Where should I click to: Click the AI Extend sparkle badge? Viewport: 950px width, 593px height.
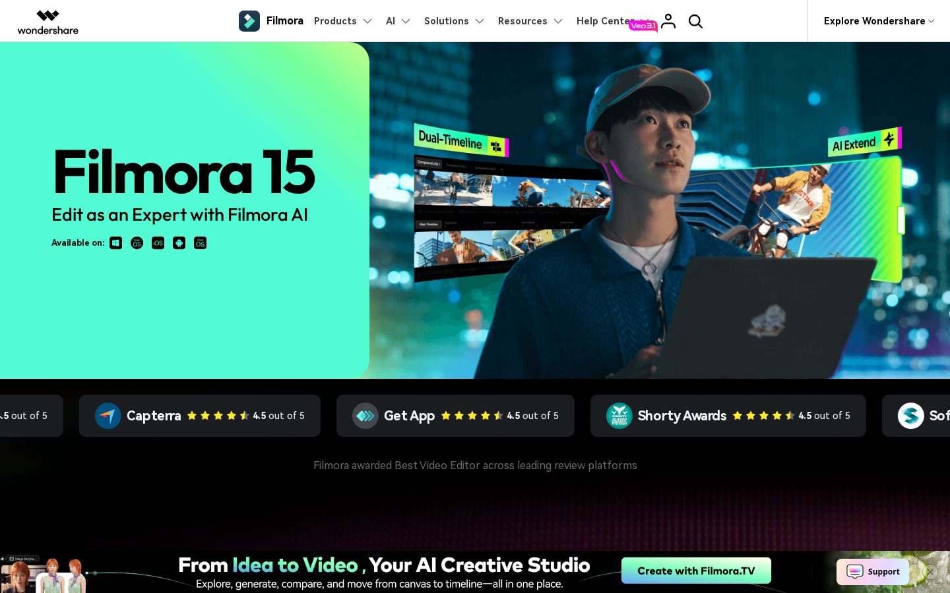(889, 138)
